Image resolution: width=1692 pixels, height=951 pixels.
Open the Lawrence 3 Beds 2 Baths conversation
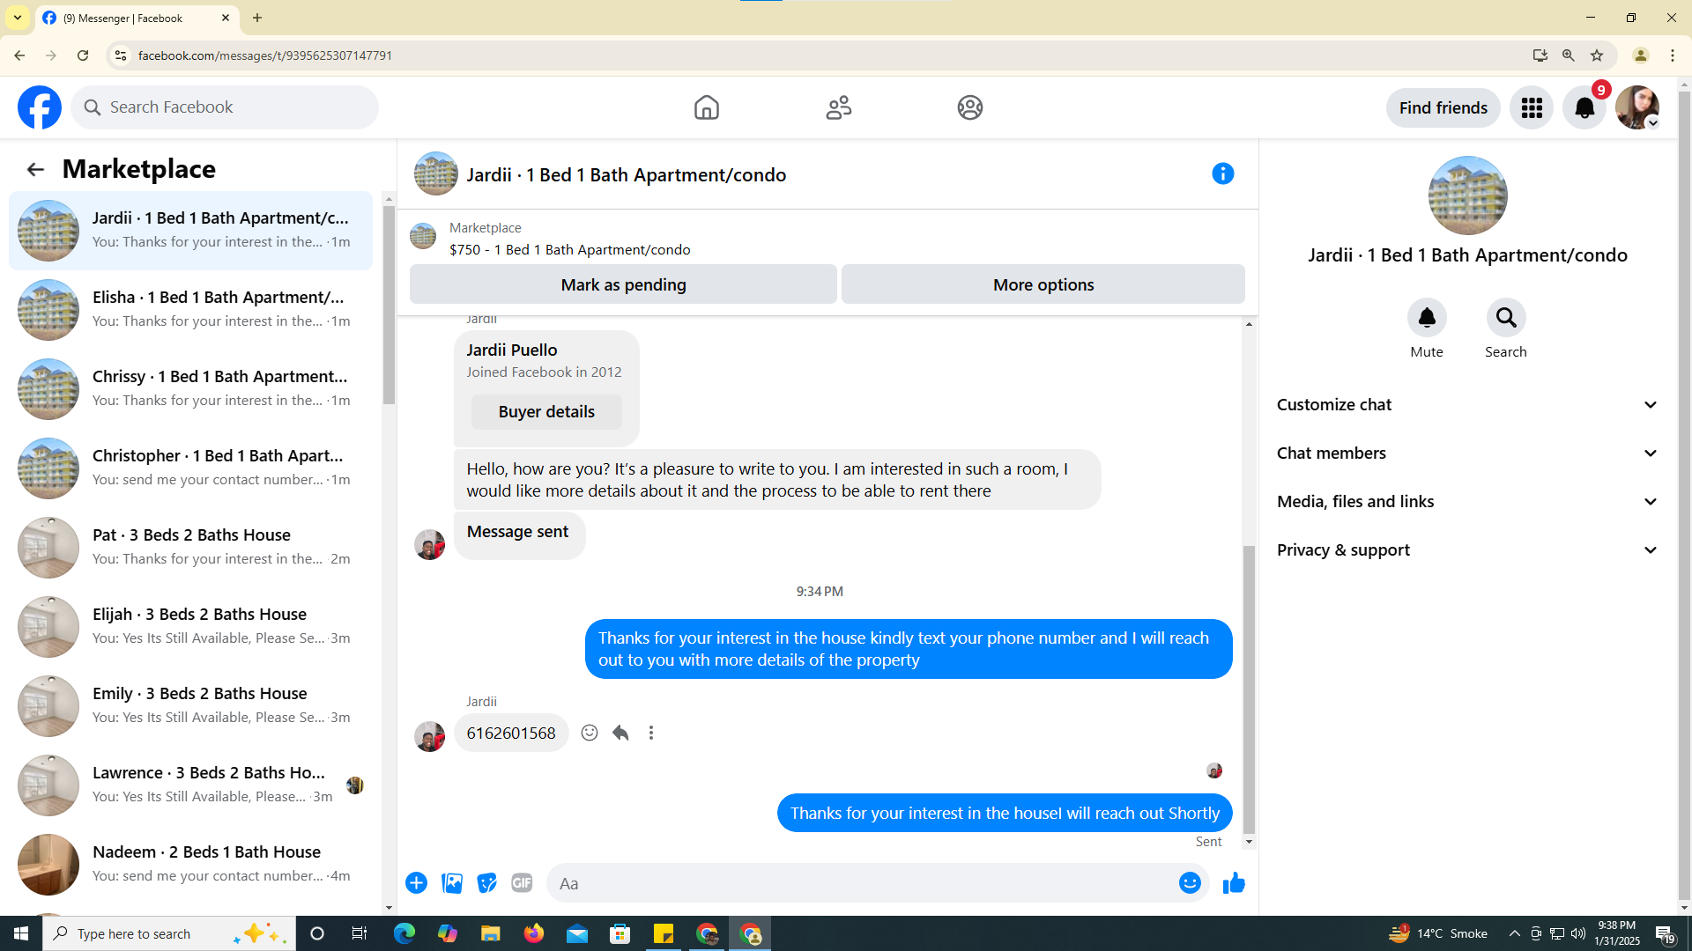(190, 785)
